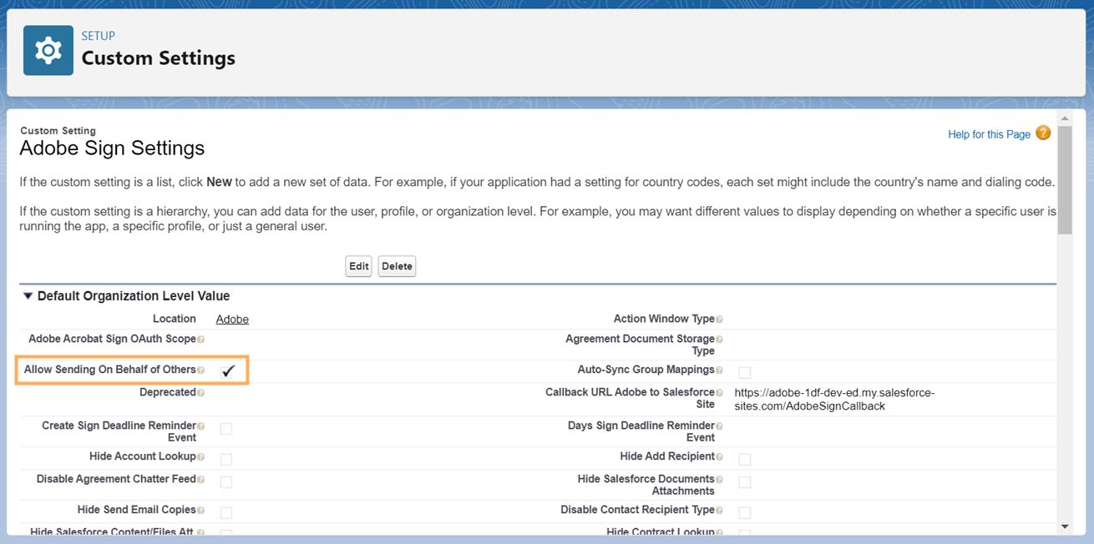Click the Agreement Document Storage Type label
The width and height of the screenshot is (1094, 544).
(x=641, y=345)
